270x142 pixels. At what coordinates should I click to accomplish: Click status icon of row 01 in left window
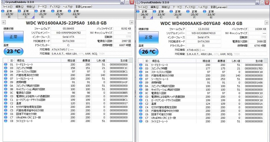pos(6,65)
